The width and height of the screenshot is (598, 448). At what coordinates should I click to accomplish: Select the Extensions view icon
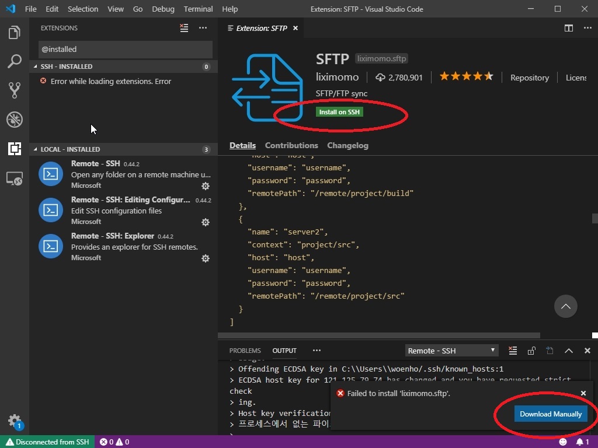(15, 149)
